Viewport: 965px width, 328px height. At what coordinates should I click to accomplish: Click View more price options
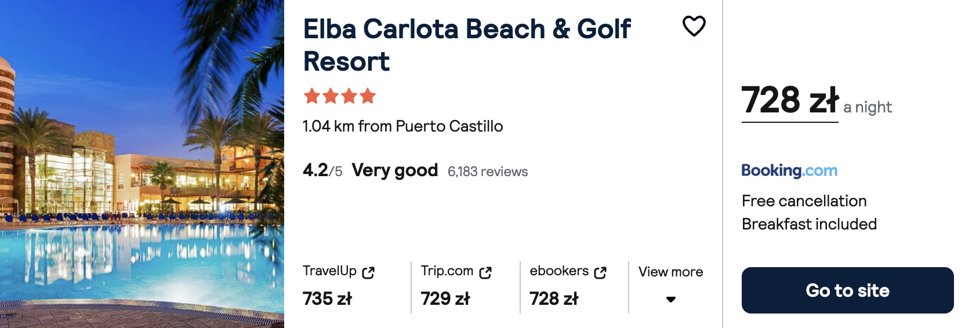[x=670, y=272]
